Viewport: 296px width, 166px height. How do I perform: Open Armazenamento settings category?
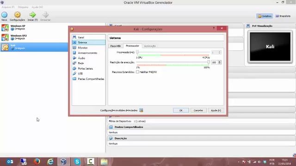point(88,53)
